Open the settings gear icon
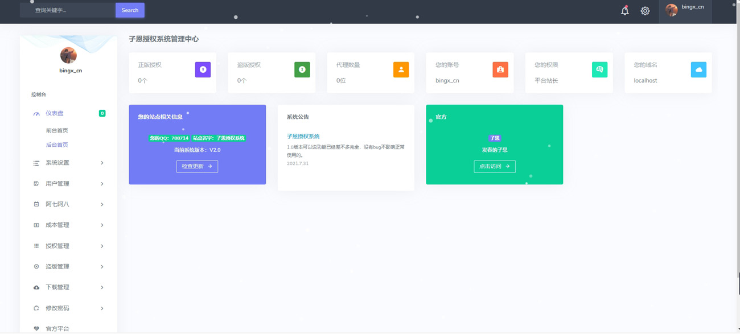This screenshot has width=740, height=334. pyautogui.click(x=645, y=11)
